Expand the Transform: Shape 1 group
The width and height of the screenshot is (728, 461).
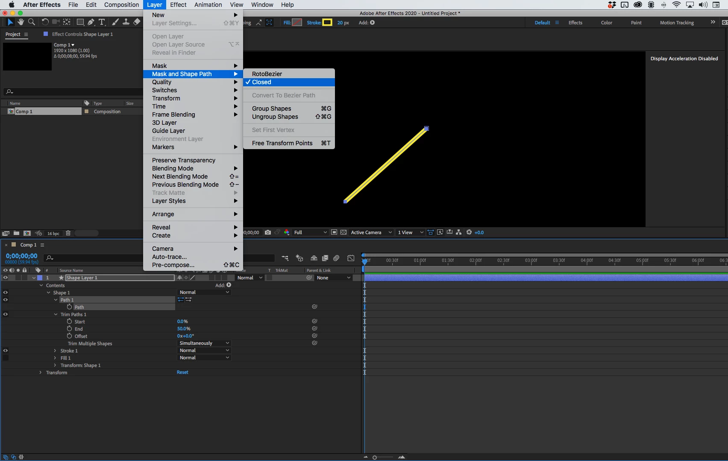click(55, 365)
